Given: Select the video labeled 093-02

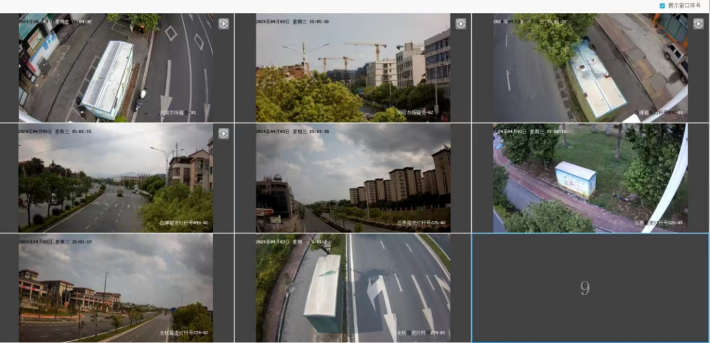Looking at the screenshot, I should (116, 178).
